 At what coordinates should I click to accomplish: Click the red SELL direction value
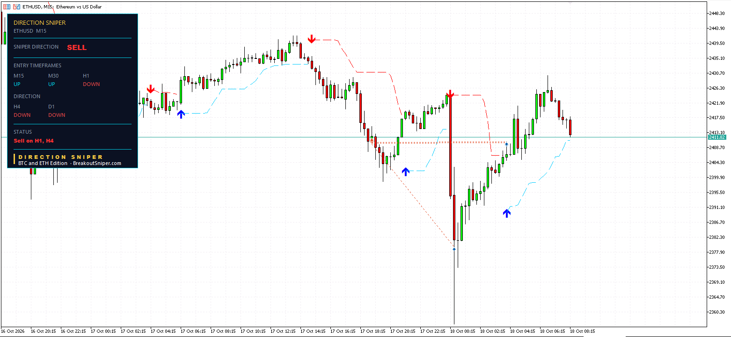77,47
